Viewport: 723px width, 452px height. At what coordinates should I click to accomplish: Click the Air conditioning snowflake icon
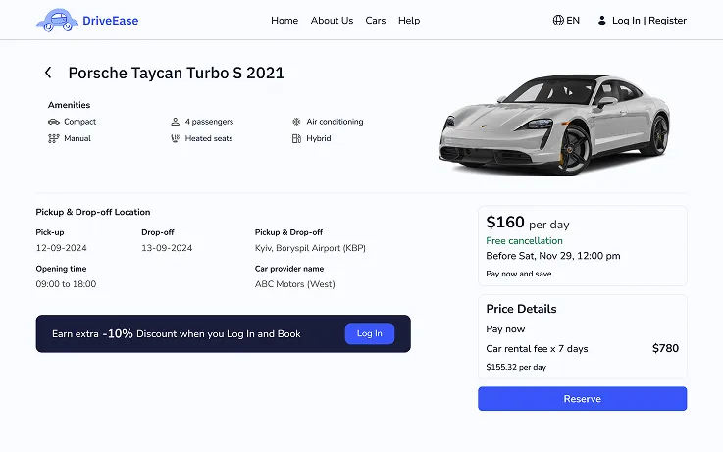click(x=296, y=122)
